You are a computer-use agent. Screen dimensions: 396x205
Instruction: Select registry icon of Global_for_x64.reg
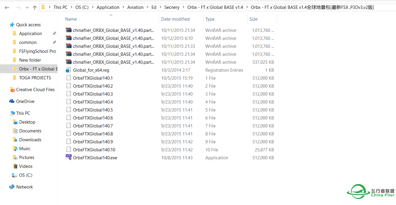[x=69, y=70]
